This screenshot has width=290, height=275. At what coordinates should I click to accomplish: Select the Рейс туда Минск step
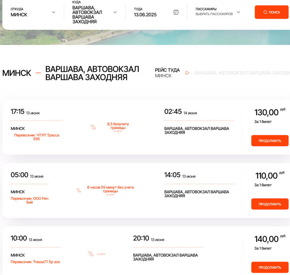click(x=167, y=73)
